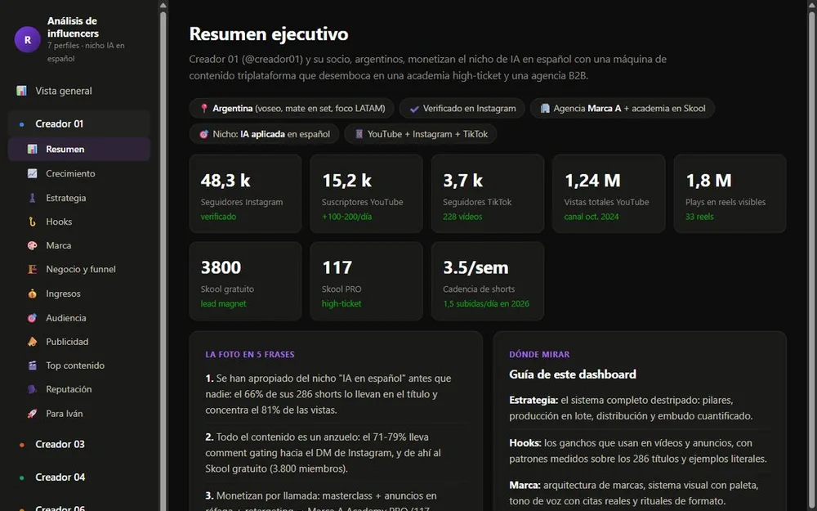Go to the Crecimiento page
Image resolution: width=817 pixels, height=511 pixels.
[x=79, y=173]
